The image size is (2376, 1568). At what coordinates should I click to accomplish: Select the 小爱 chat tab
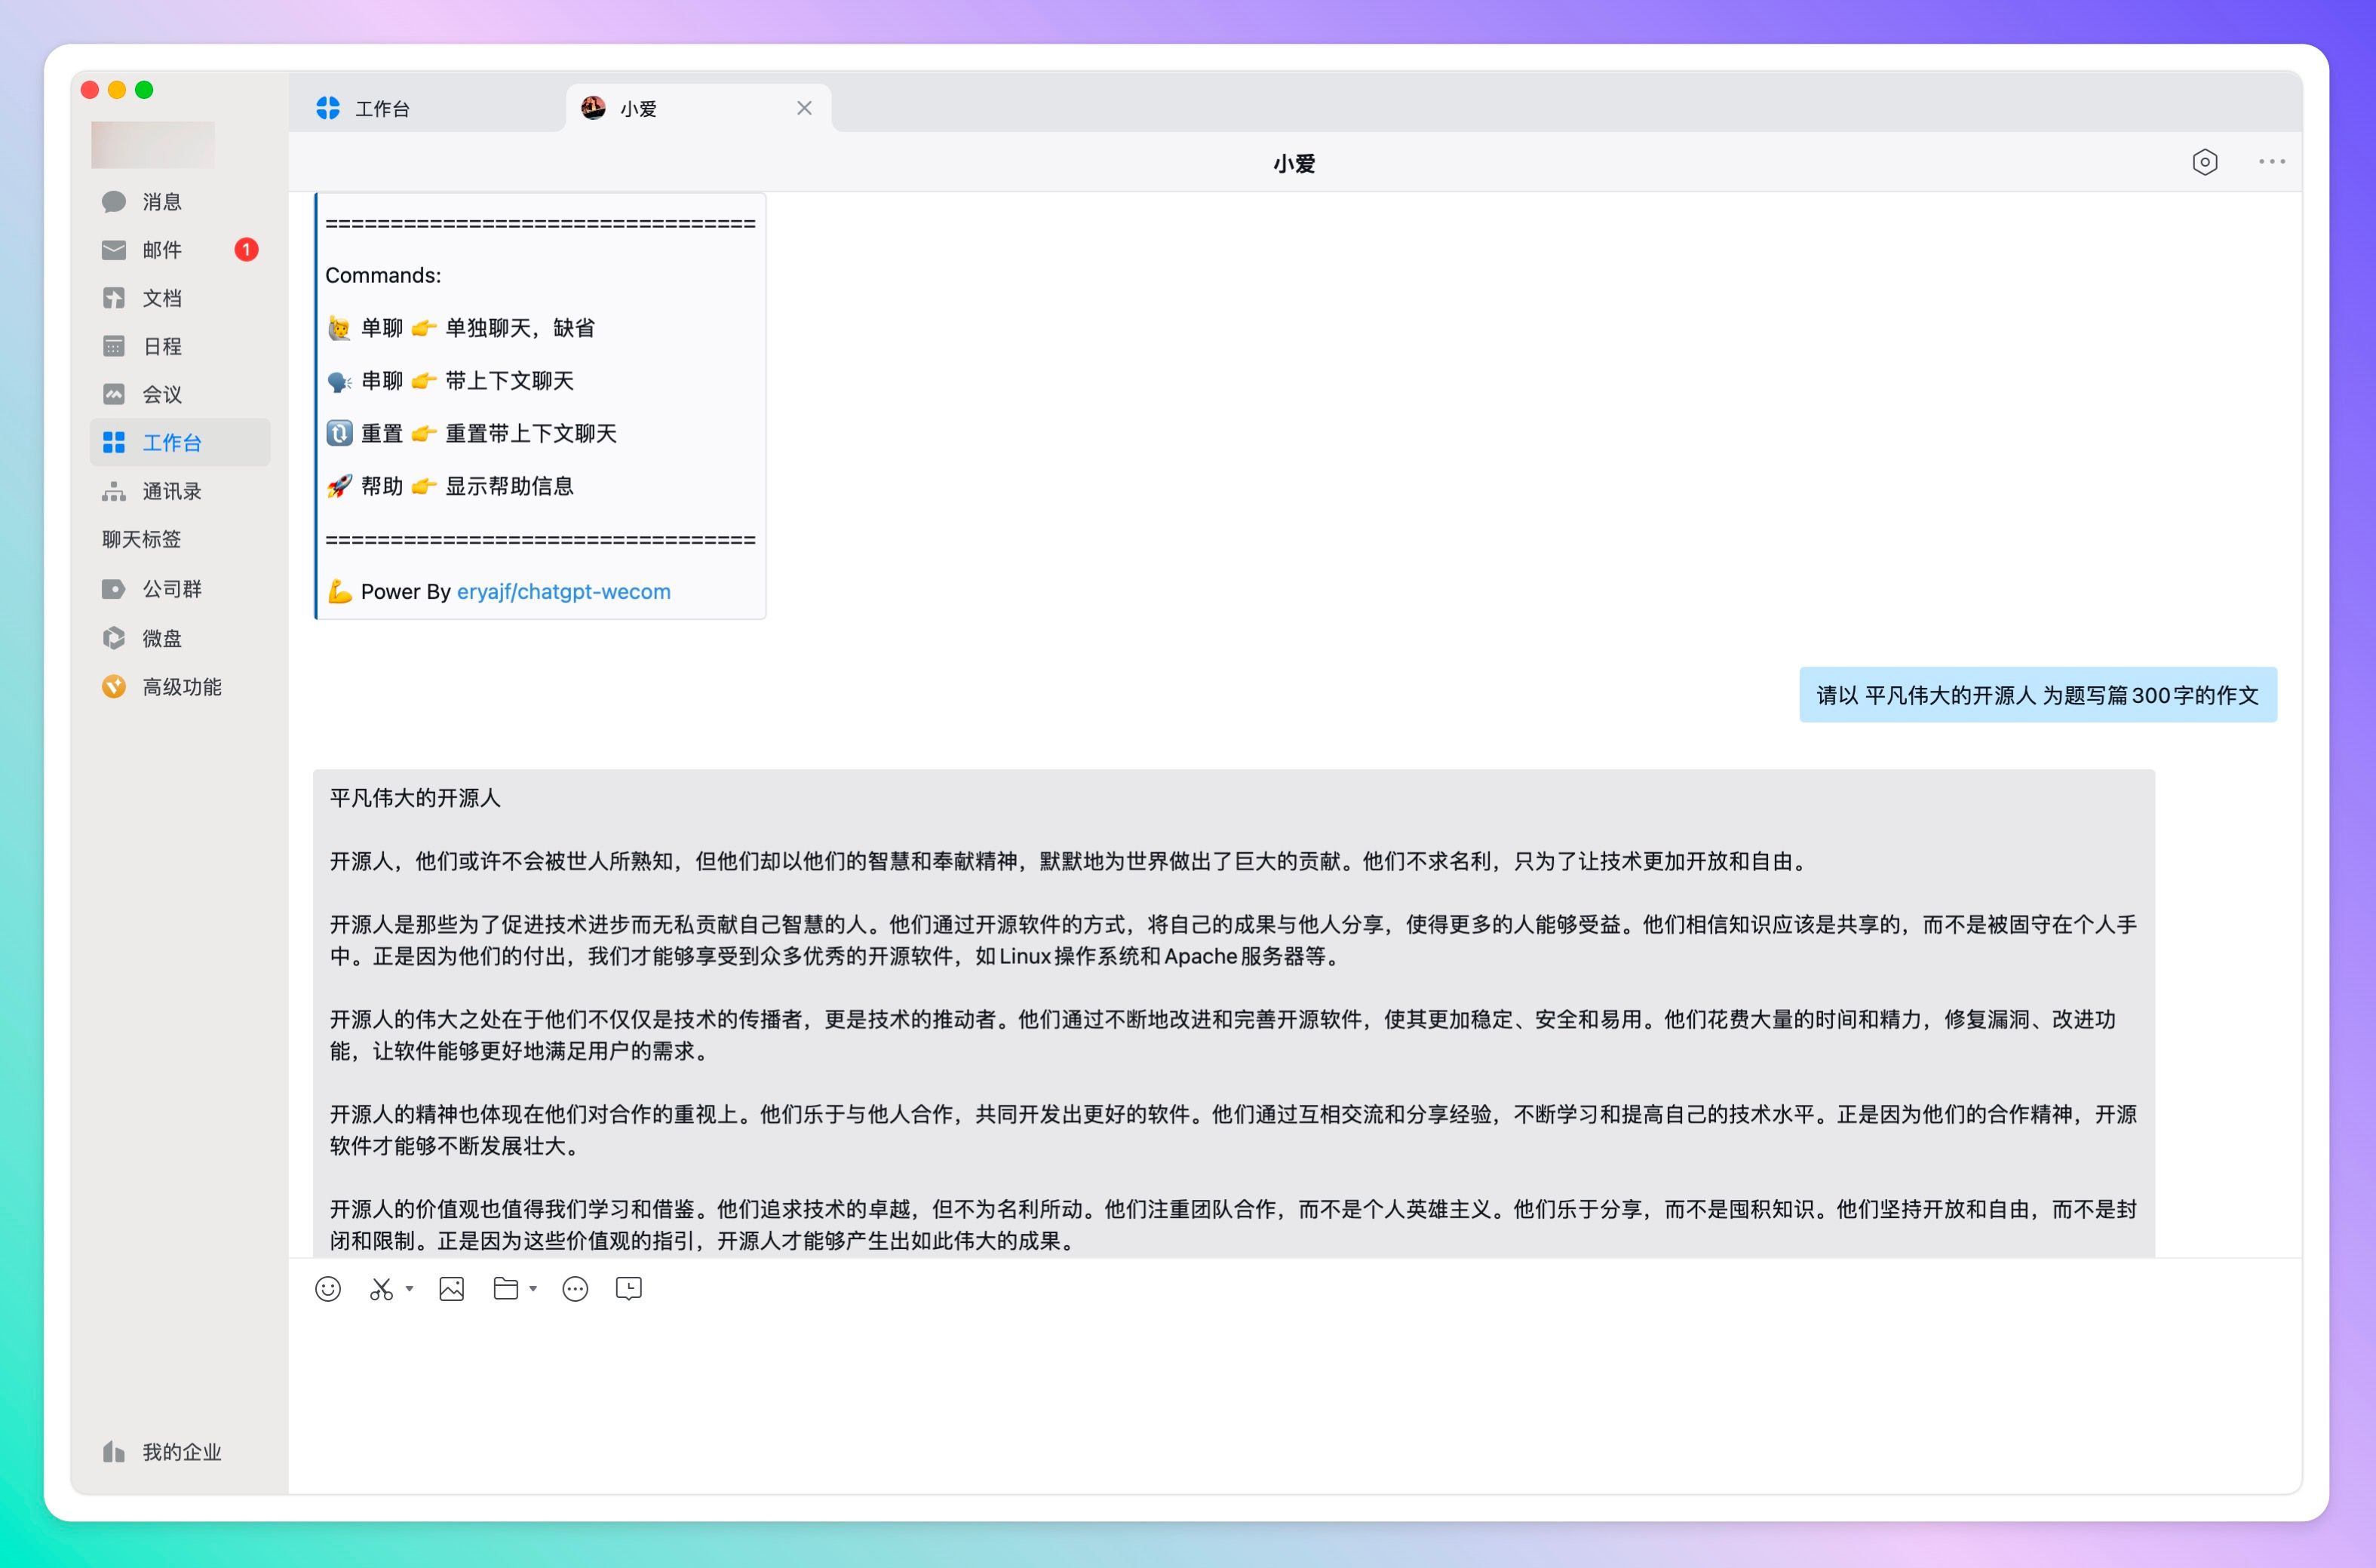638,108
